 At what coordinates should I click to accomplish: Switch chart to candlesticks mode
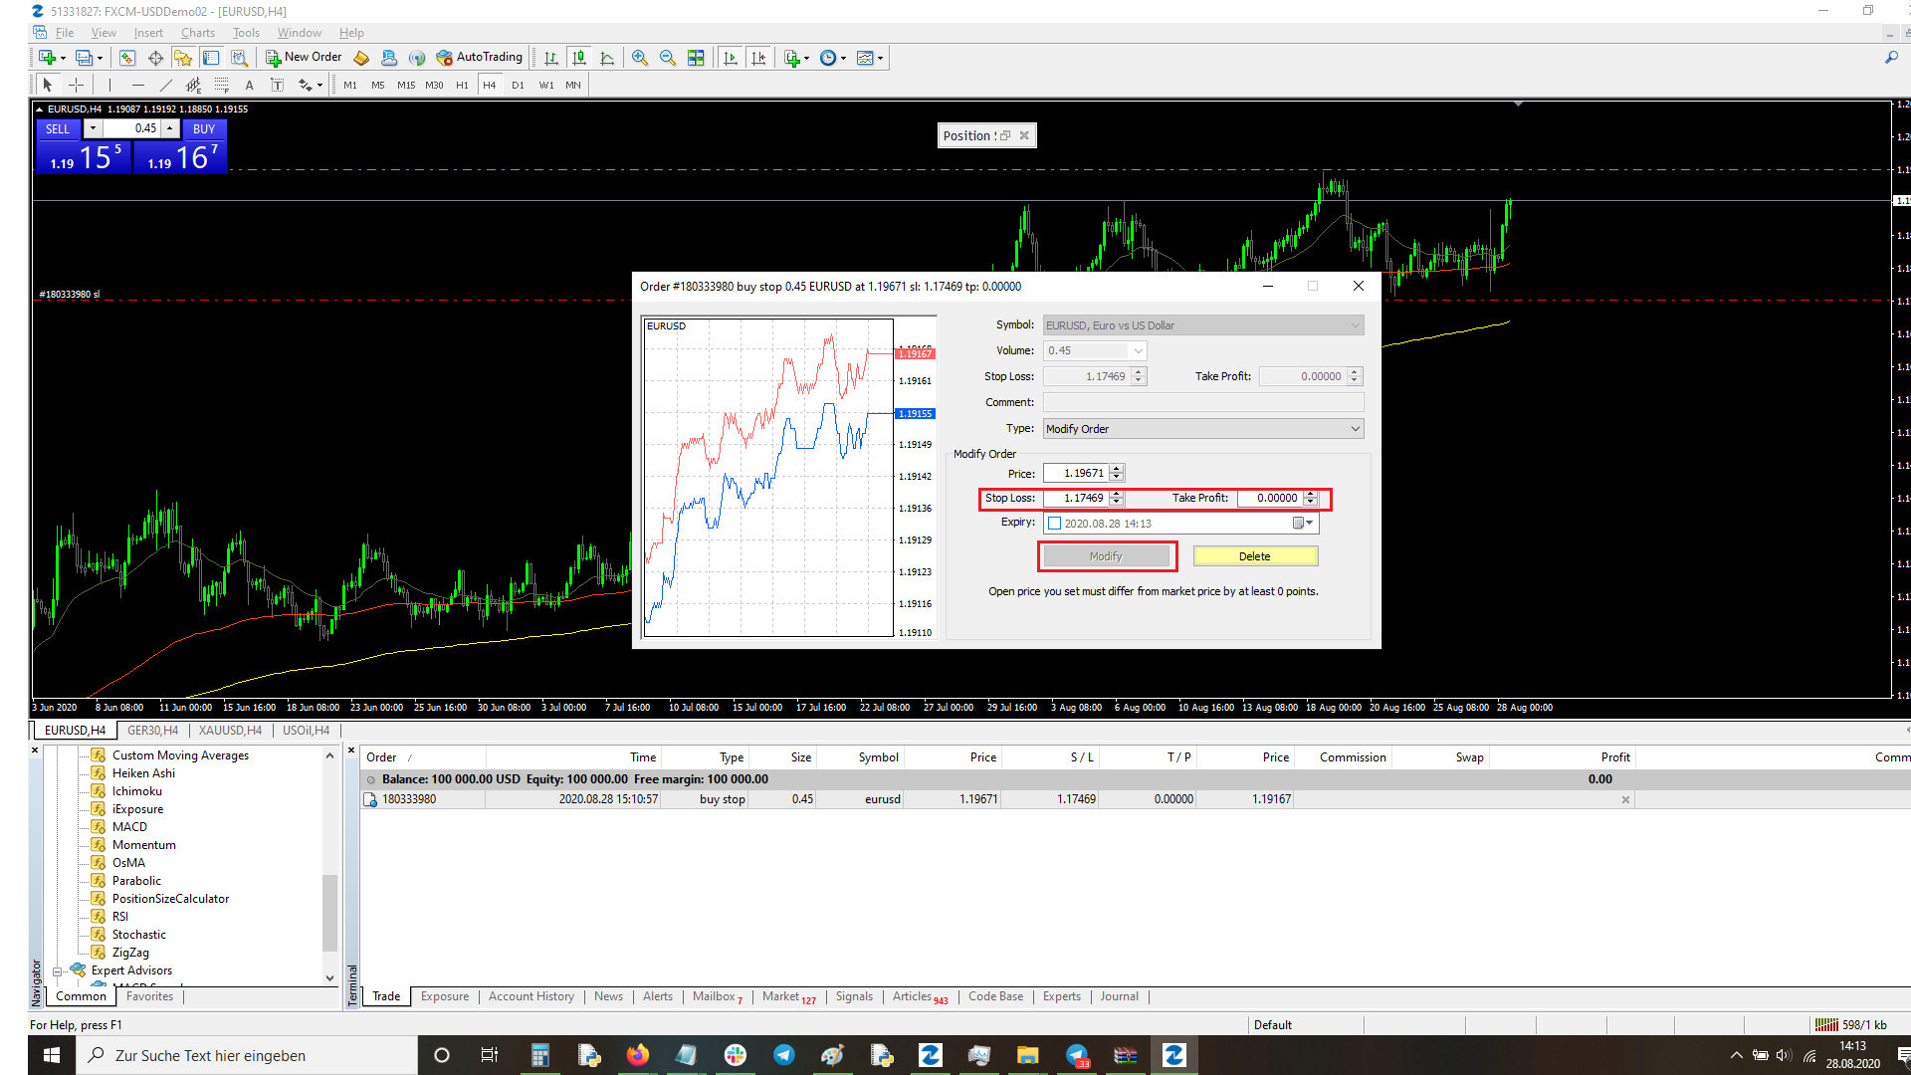point(579,58)
